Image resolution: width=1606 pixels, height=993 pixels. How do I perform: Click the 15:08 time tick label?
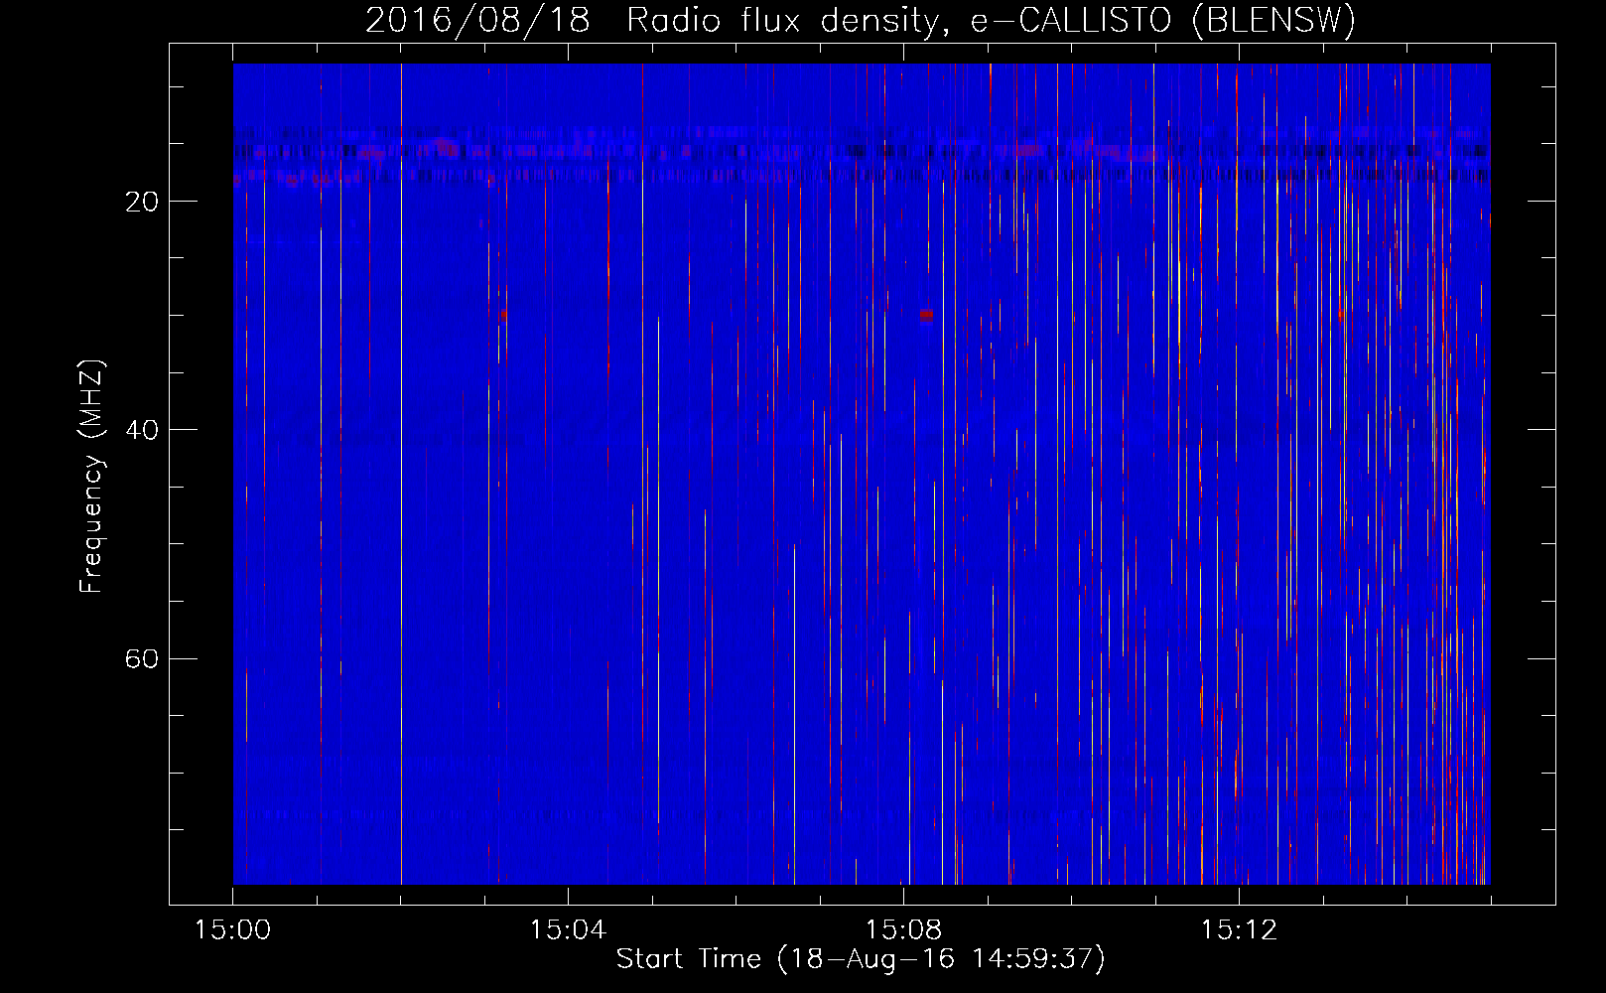(903, 930)
